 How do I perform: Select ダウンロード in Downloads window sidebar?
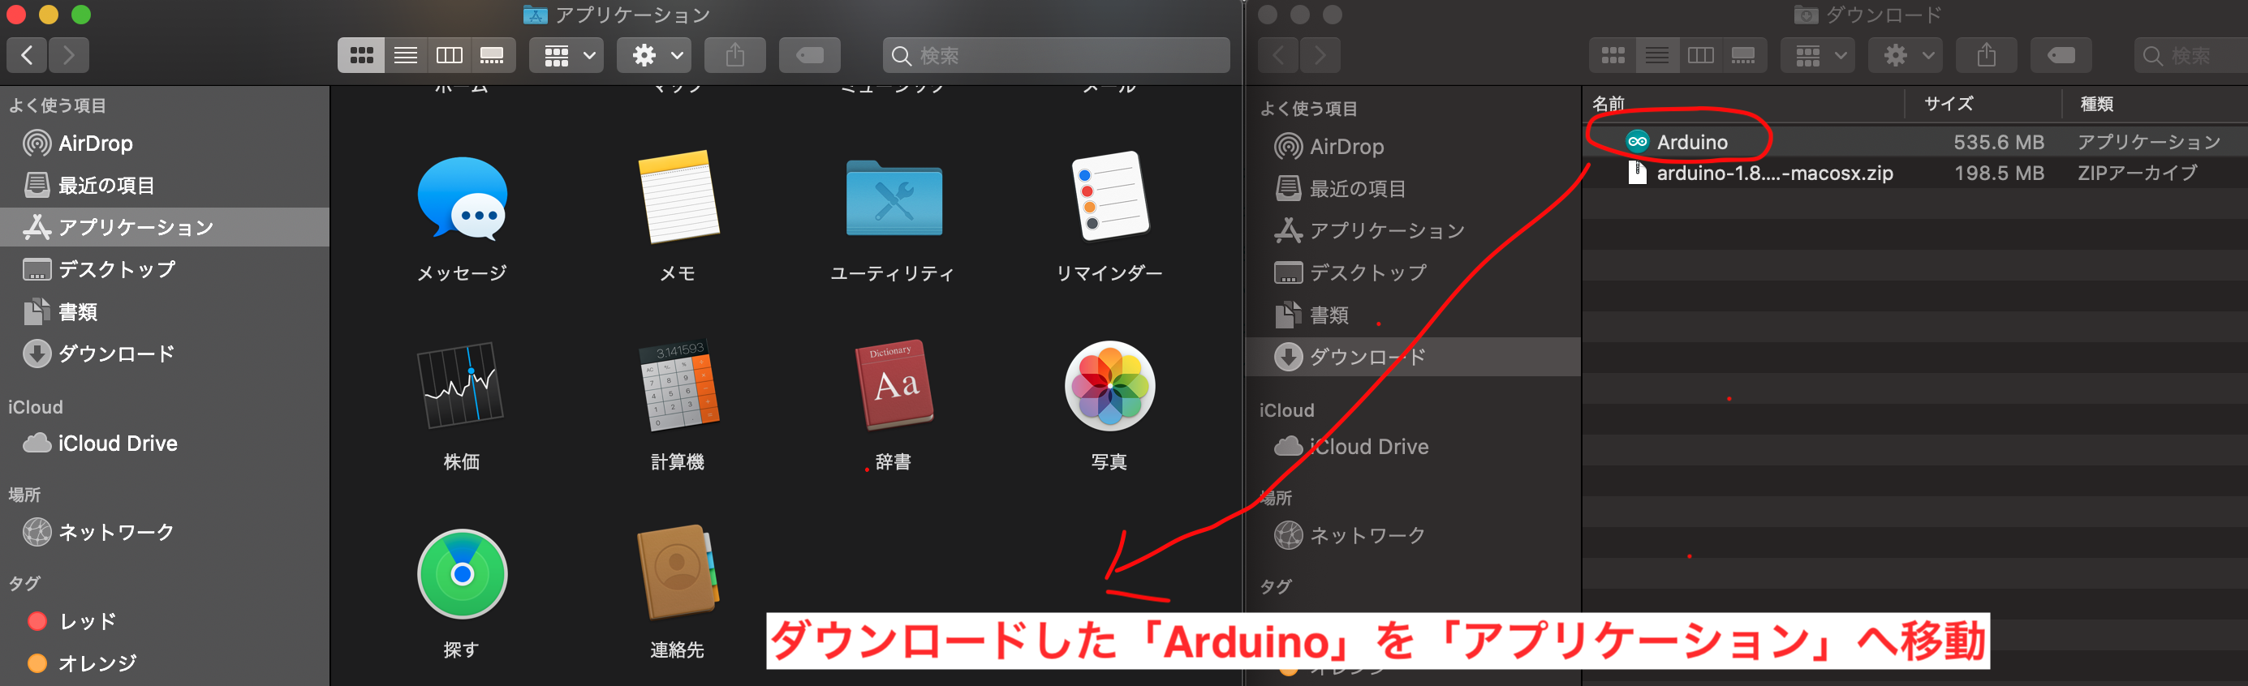[1414, 357]
